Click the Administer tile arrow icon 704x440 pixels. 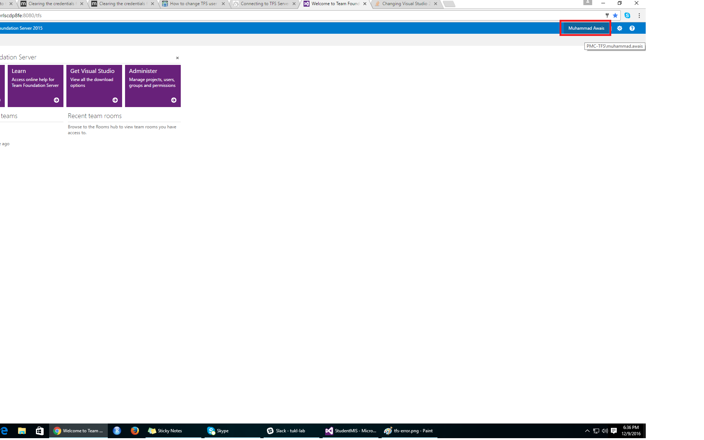pos(174,100)
